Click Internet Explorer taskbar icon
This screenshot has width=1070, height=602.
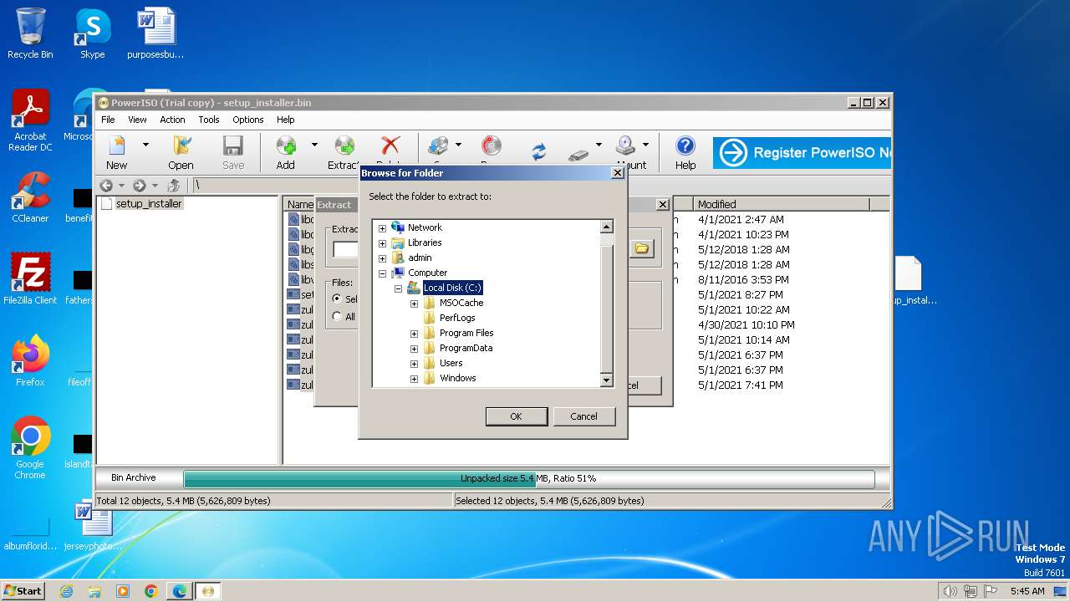pos(67,591)
